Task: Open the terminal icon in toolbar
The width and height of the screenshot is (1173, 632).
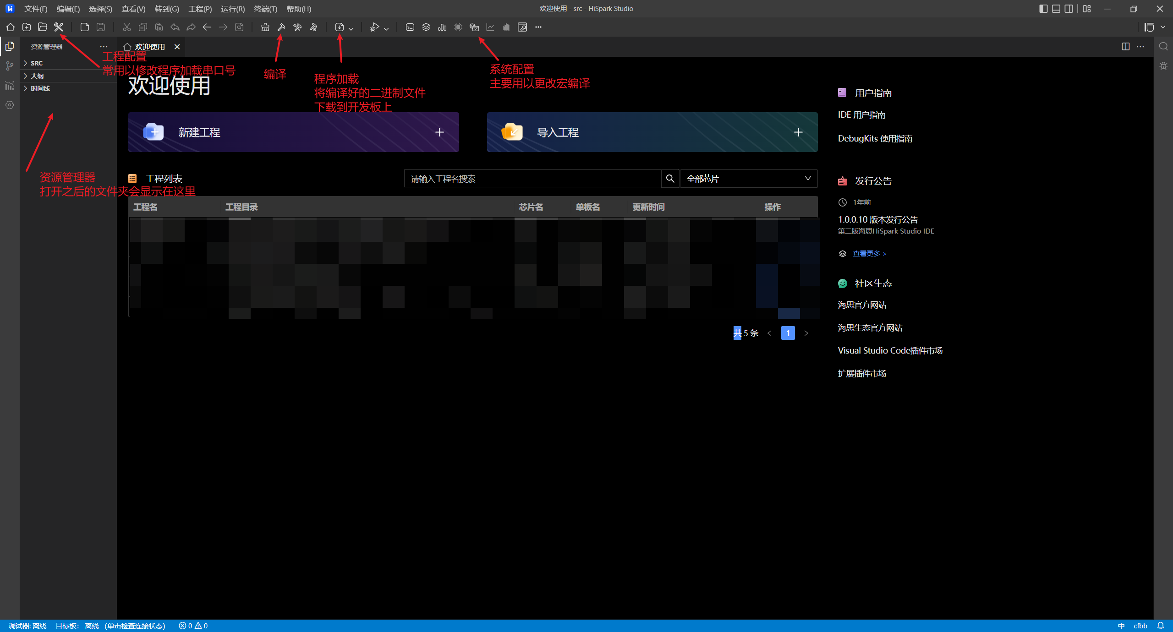Action: [x=410, y=27]
